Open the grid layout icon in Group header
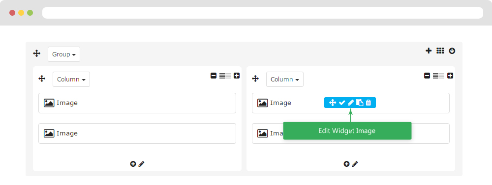 click(x=440, y=51)
